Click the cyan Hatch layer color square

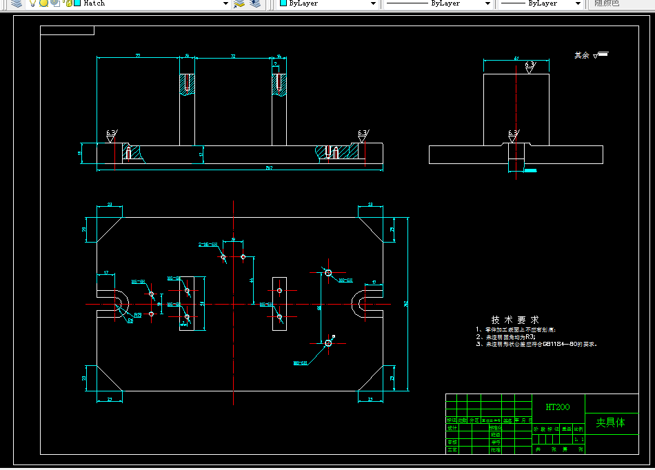pyautogui.click(x=77, y=3)
